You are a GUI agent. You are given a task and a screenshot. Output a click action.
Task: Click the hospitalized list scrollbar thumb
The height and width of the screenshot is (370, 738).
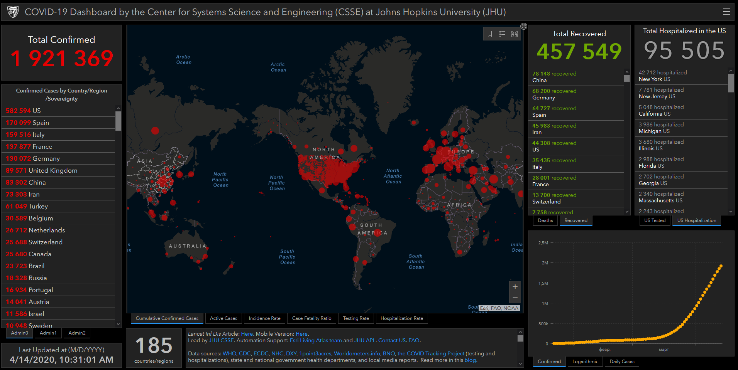click(731, 83)
